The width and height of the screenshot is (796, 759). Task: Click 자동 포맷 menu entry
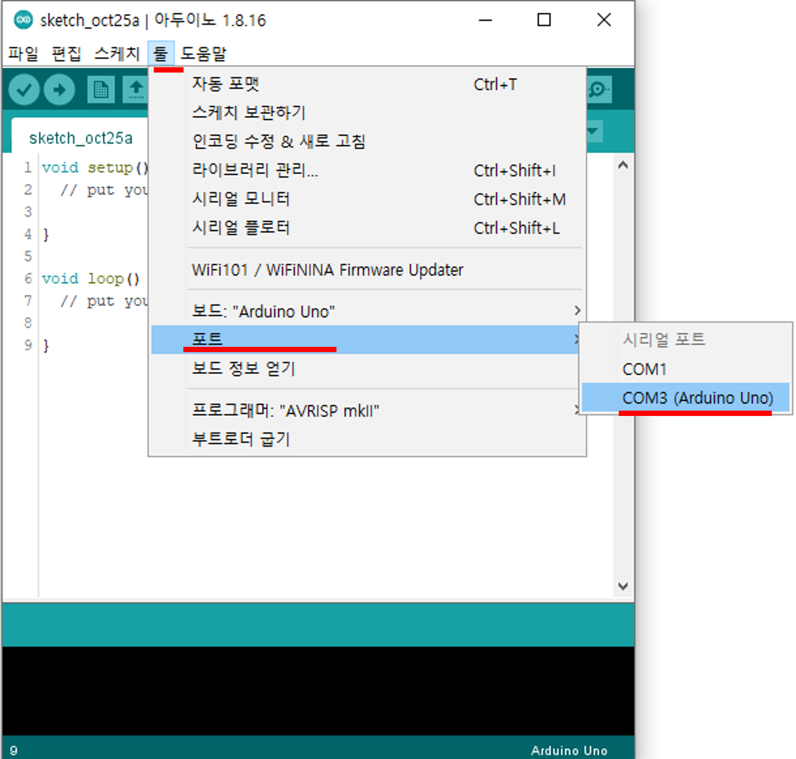[225, 84]
